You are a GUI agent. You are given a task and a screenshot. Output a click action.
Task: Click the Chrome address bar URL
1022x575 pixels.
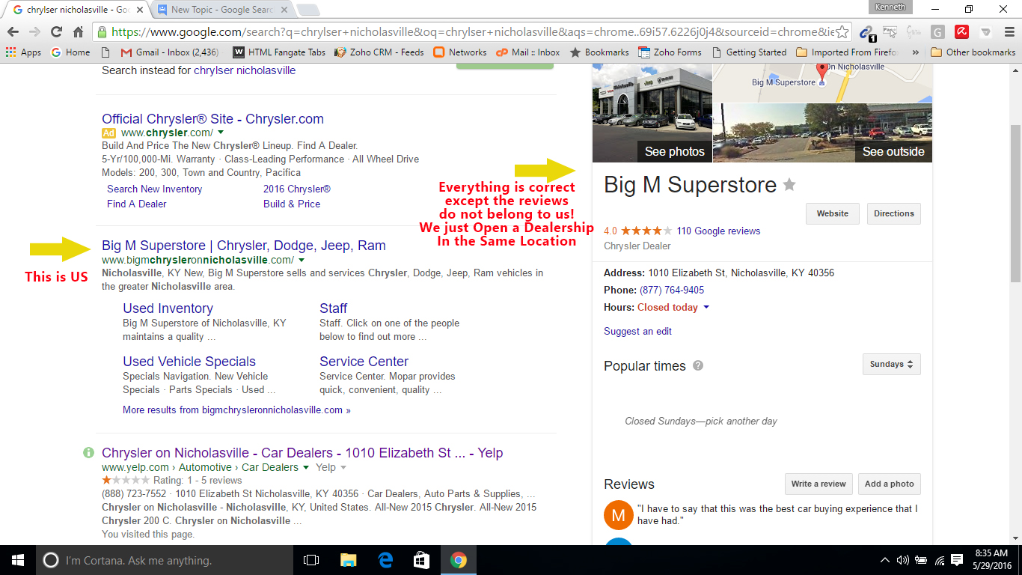coord(470,32)
